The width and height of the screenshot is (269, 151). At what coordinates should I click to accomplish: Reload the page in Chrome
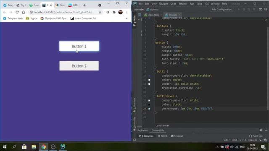point(17,12)
